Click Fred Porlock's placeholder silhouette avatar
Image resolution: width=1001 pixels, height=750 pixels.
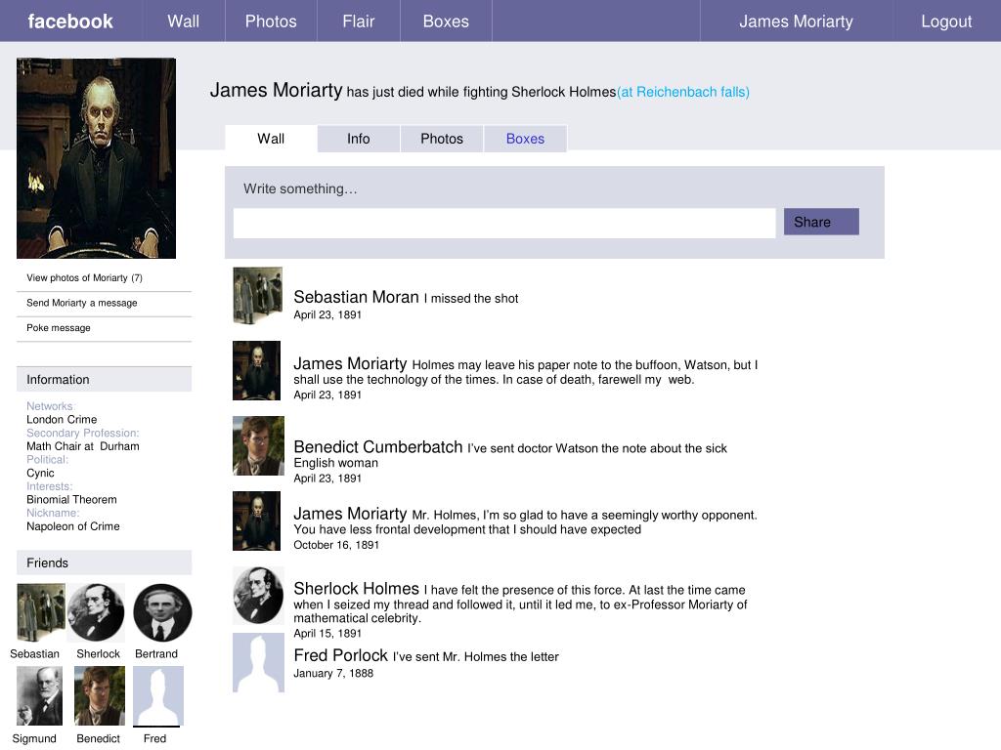point(258,663)
